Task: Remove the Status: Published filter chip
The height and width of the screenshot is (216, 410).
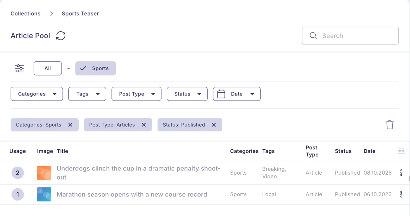Action: coord(214,125)
